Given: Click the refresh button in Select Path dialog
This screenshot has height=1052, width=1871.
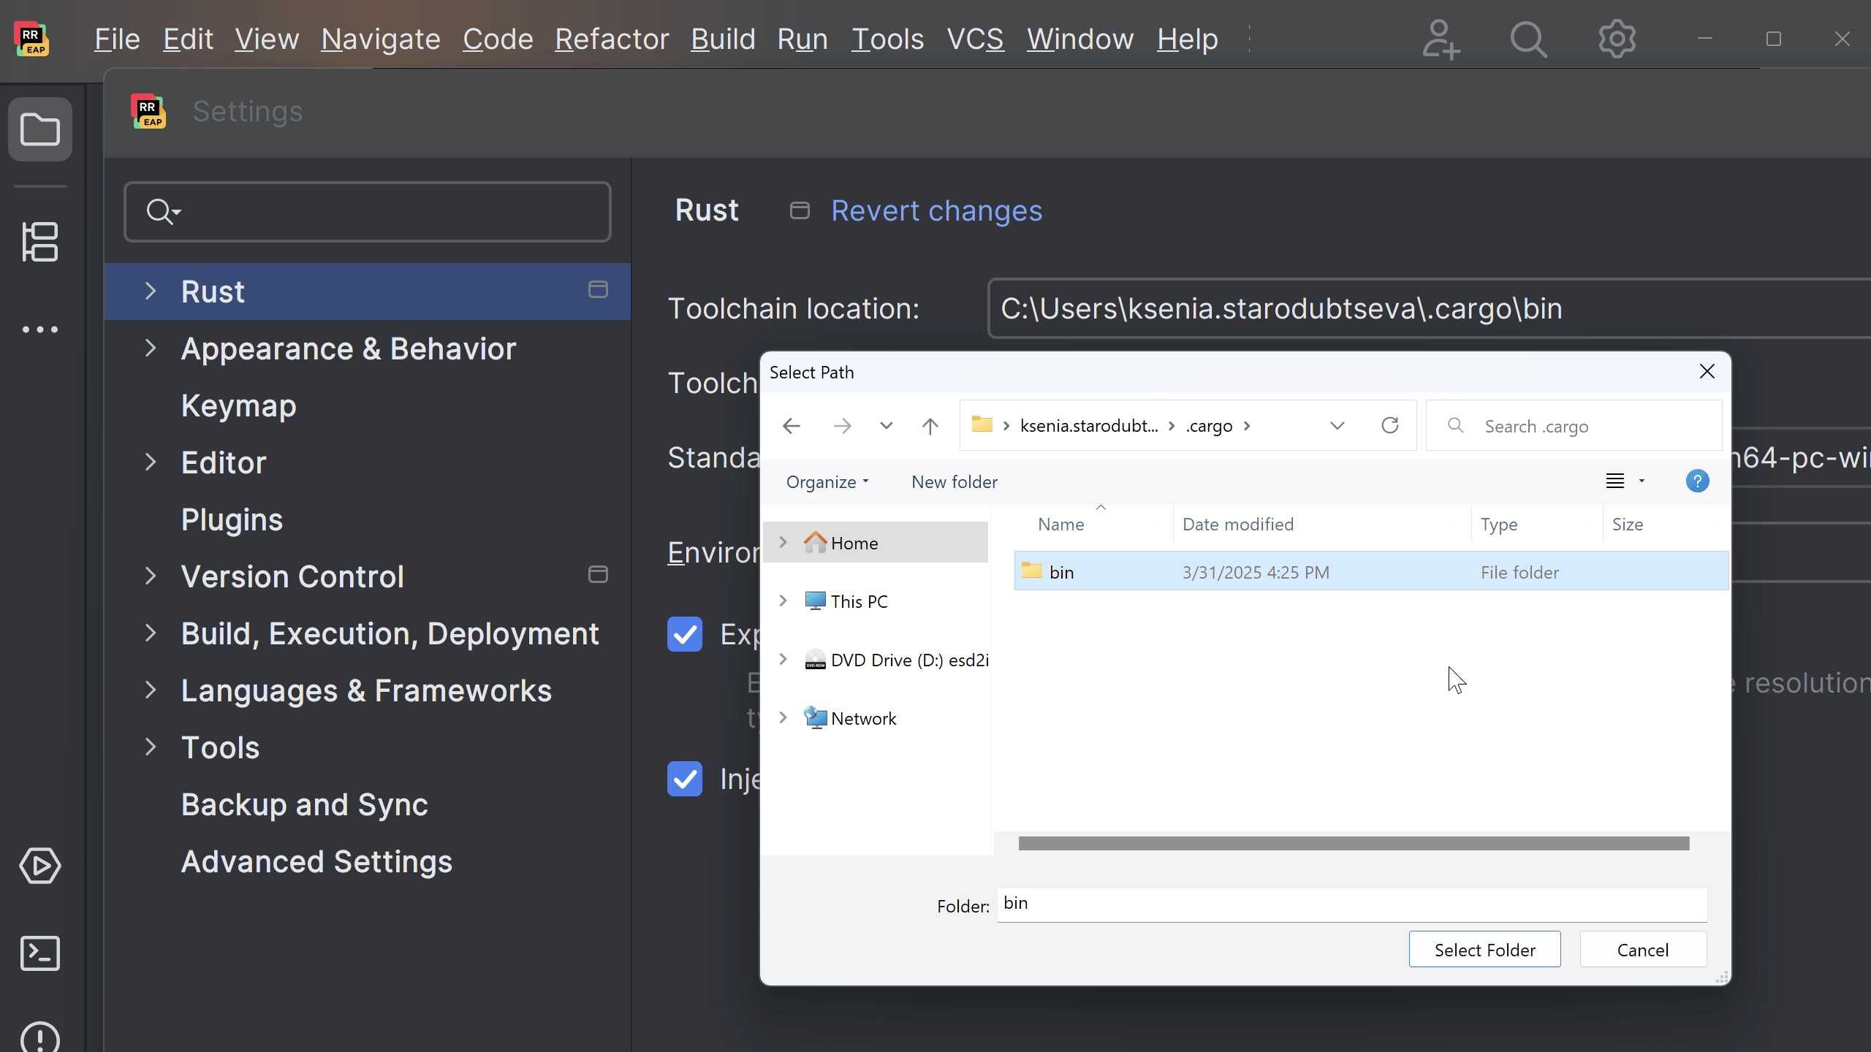Looking at the screenshot, I should pos(1390,425).
